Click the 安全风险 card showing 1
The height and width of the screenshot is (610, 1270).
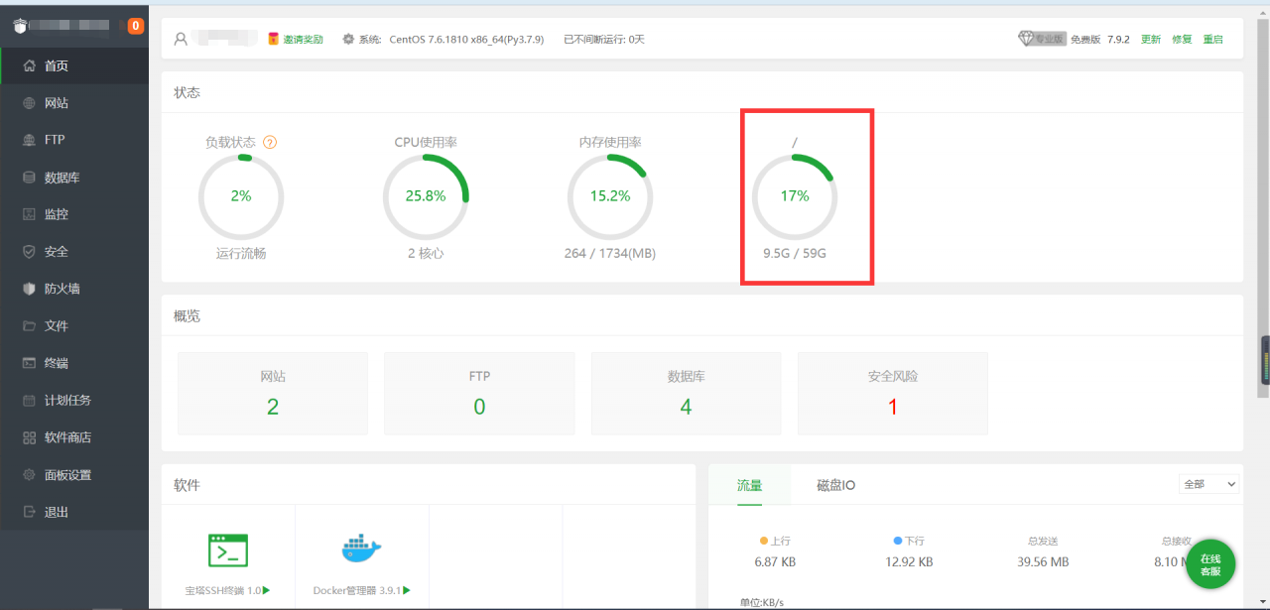click(893, 393)
